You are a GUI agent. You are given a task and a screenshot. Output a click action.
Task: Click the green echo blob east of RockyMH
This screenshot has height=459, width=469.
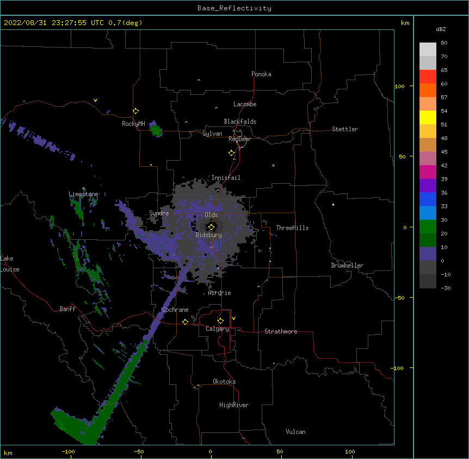[x=156, y=130]
